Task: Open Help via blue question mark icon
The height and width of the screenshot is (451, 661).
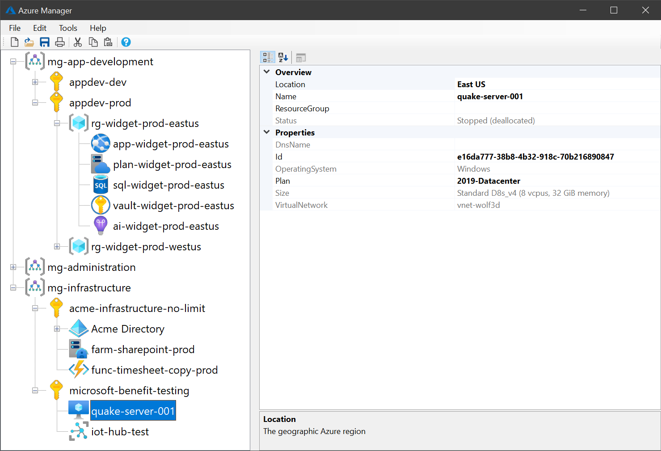Action: (126, 42)
